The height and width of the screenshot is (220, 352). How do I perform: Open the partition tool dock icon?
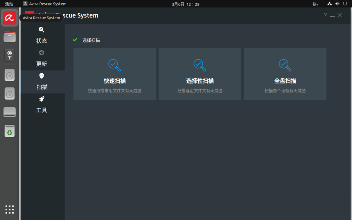[9, 55]
